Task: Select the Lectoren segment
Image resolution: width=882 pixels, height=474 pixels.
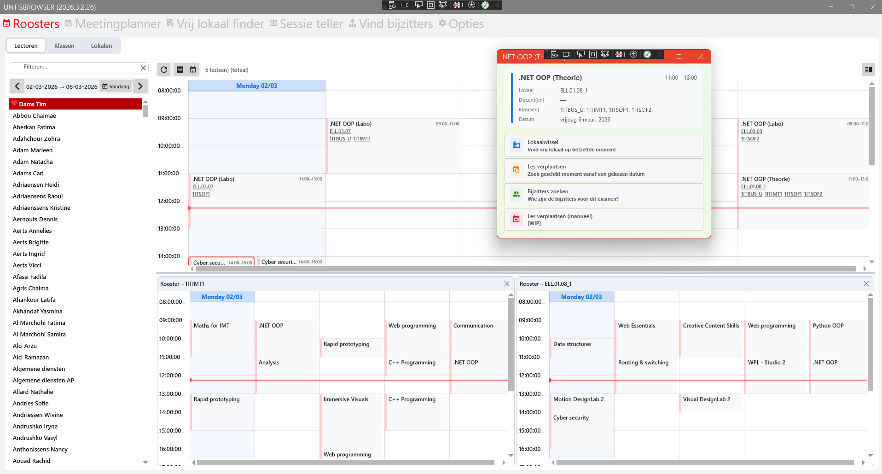Action: pyautogui.click(x=26, y=46)
